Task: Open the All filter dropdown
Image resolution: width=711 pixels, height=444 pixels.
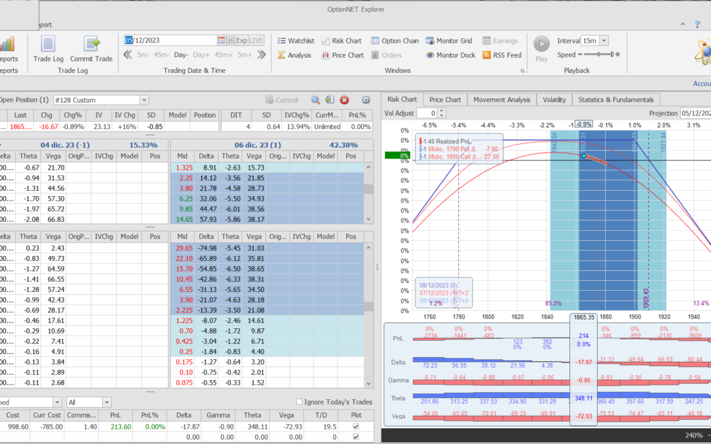Action: tap(107, 402)
